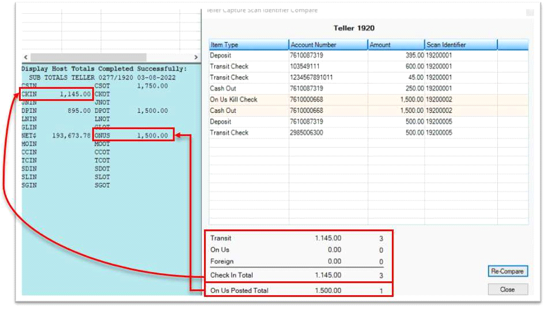
Task: Select the Cash Out row with amount 1,500.00
Action: [369, 111]
